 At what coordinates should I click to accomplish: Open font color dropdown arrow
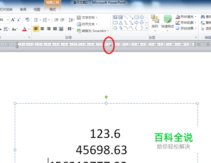tap(29, 29)
